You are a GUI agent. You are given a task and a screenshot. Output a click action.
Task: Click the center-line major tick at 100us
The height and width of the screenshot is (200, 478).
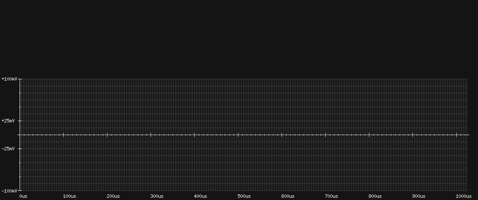point(63,135)
